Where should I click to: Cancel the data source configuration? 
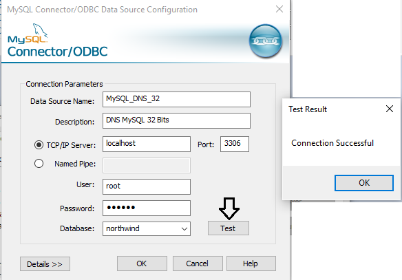click(198, 263)
